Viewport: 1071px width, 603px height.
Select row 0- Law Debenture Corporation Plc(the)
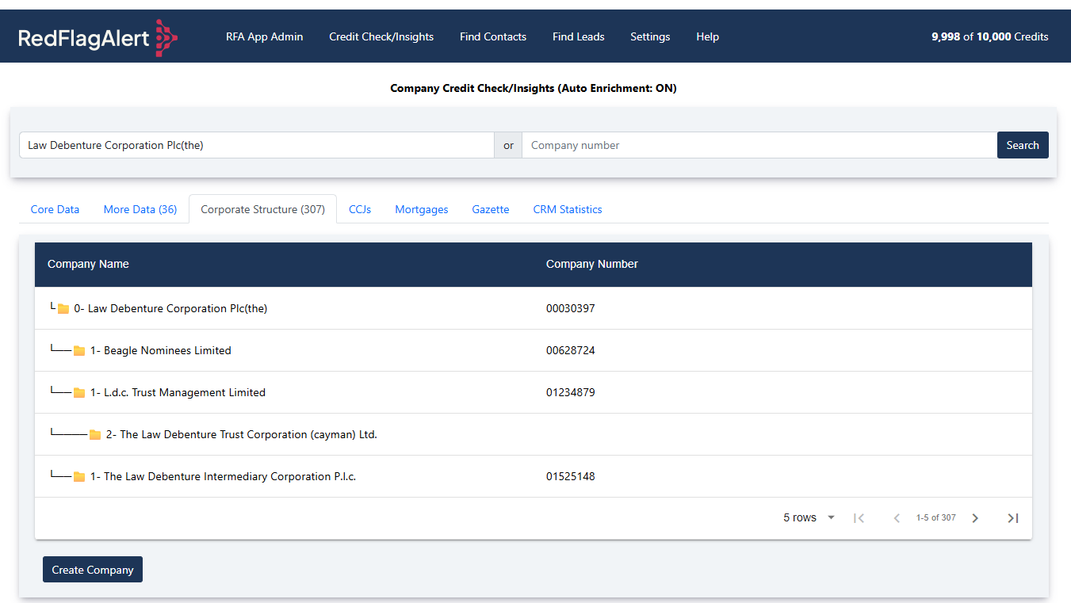pos(534,308)
